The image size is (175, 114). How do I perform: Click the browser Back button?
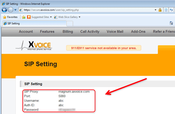tap(4, 10)
